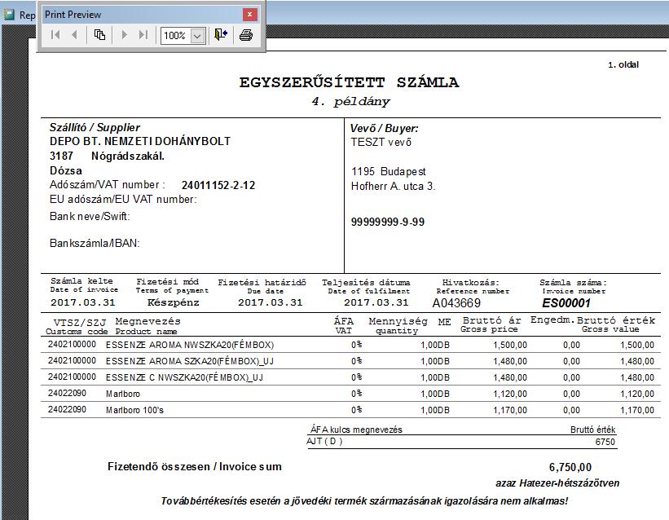
Task: Click the 'Bruttó érték' gross value column header
Action: [616, 320]
